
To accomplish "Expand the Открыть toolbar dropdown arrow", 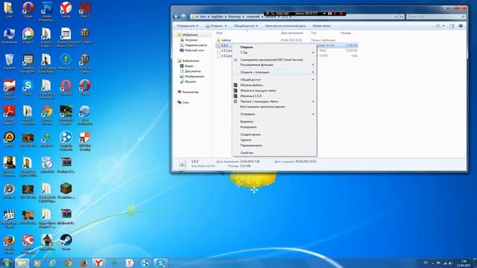I will (225, 26).
